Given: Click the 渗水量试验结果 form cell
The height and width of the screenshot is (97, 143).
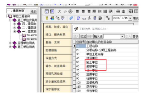Looking at the screenshot, I should [x=57, y=82].
